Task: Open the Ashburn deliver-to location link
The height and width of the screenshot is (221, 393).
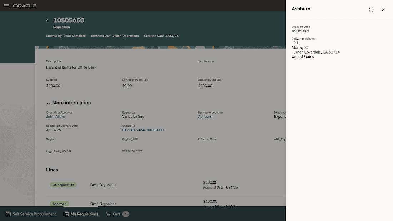Action: 205,116
